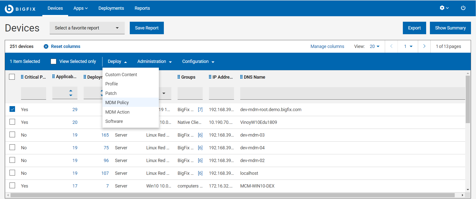
Task: Click the BigFix logo icon
Action: pos(9,9)
